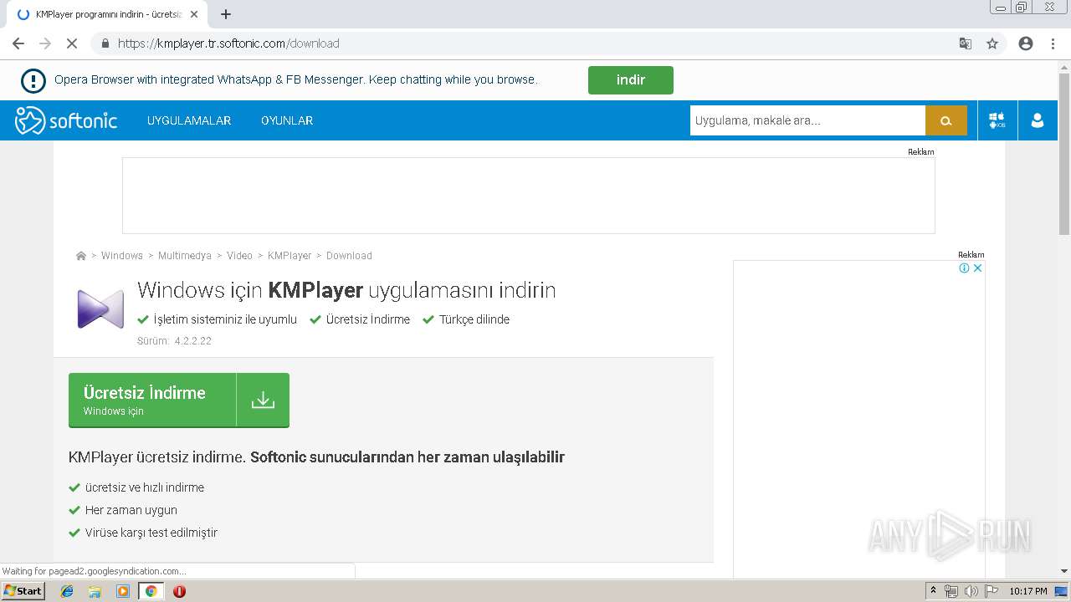This screenshot has width=1071, height=602.
Task: Click the 'Türkçe dilinde' text
Action: (x=474, y=319)
